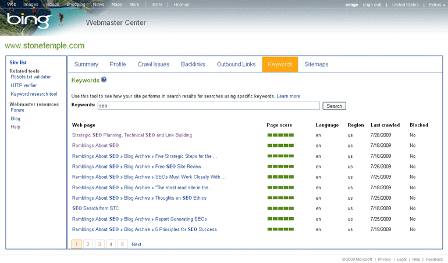Click the sign out link
The width and height of the screenshot is (448, 263).
372,5
